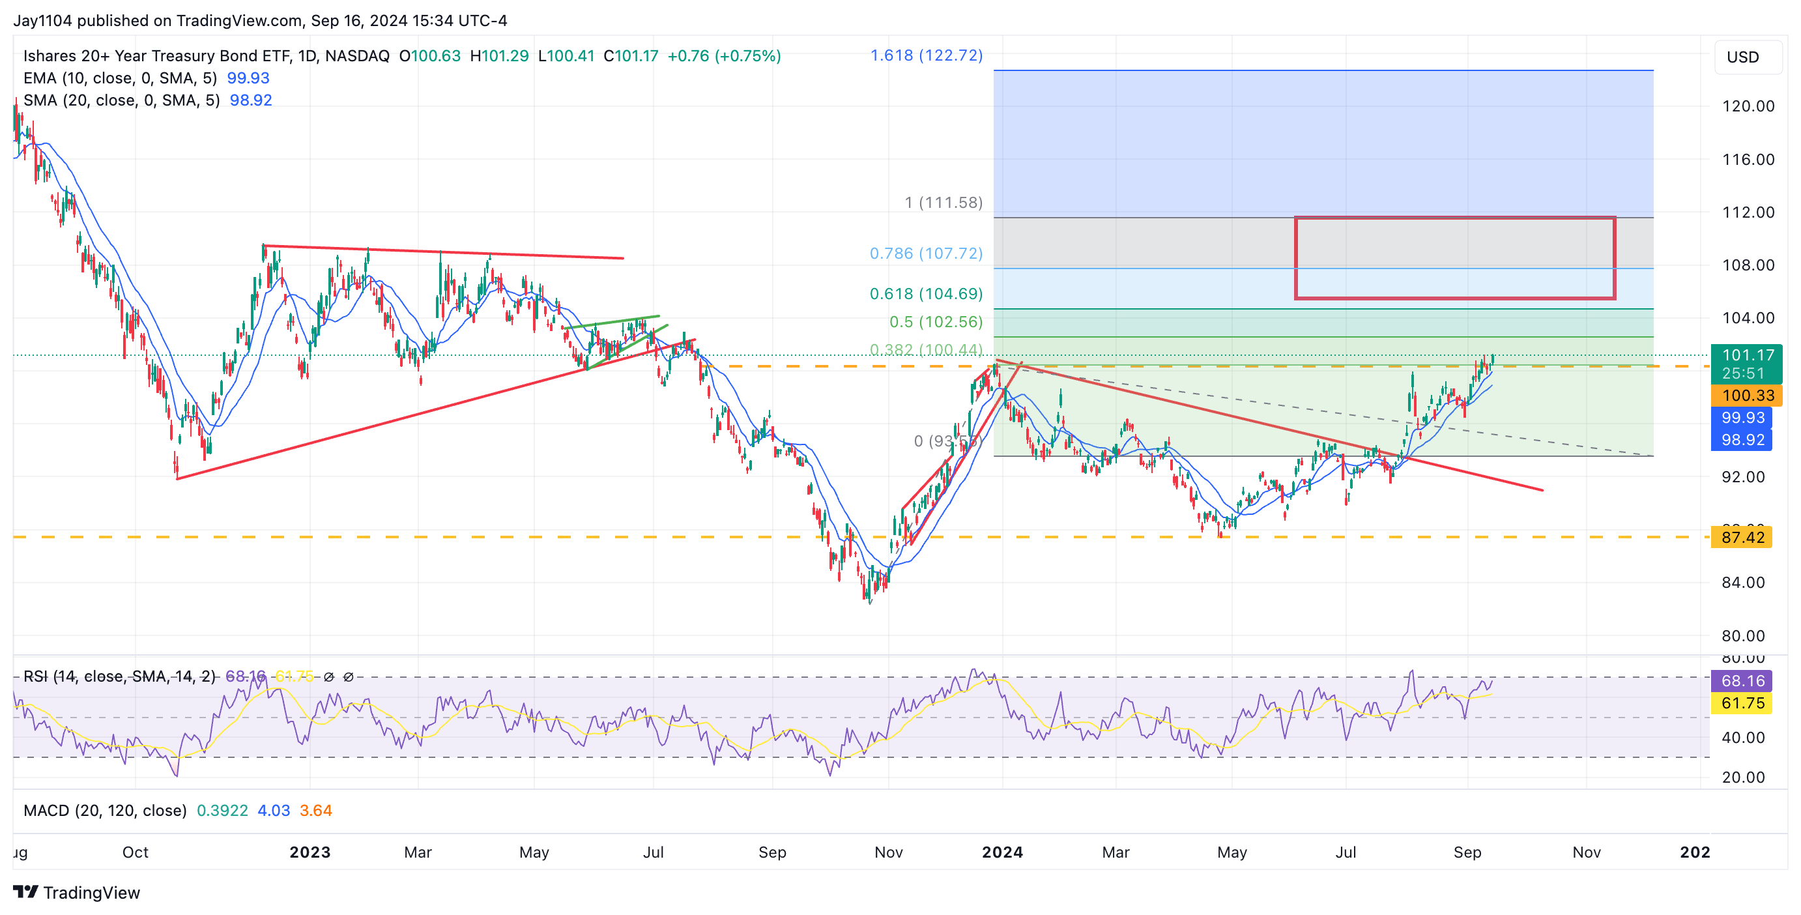Click the TradingView logo icon

26,892
